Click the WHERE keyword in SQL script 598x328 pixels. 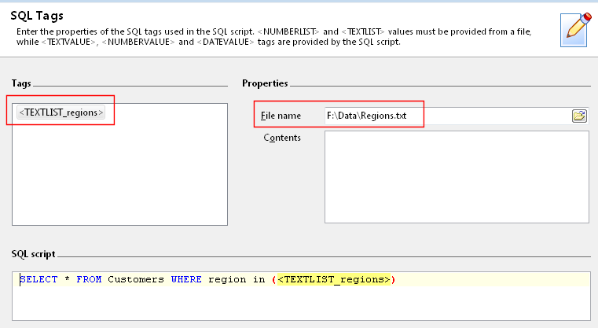[186, 279]
